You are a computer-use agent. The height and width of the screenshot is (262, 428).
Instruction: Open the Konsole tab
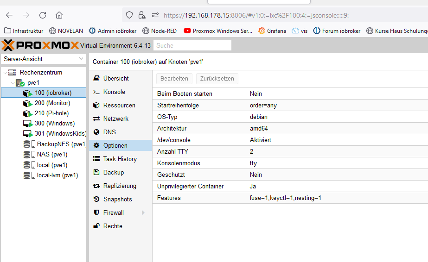(x=121, y=92)
